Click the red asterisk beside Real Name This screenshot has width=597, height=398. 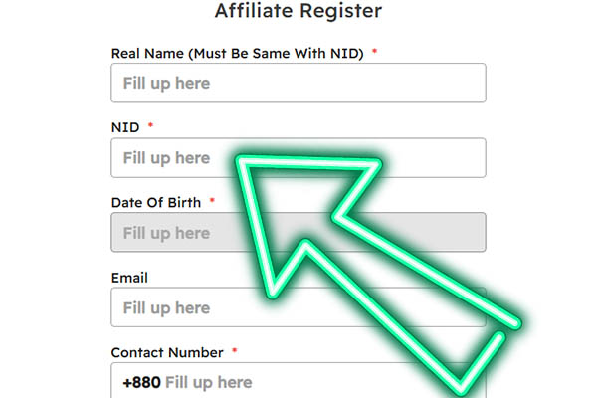[375, 52]
